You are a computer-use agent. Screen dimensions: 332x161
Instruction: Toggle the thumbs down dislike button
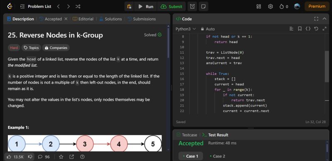30,157
